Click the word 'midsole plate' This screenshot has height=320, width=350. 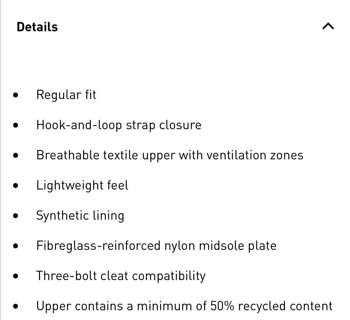pyautogui.click(x=238, y=246)
